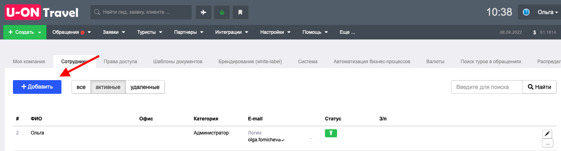561x151 pixels.
Task: Open the Создать dropdown menu
Action: pyautogui.click(x=25, y=32)
